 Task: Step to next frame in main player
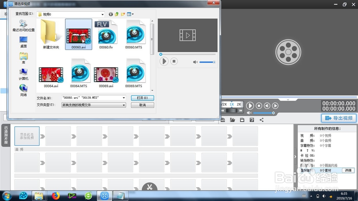(x=275, y=106)
